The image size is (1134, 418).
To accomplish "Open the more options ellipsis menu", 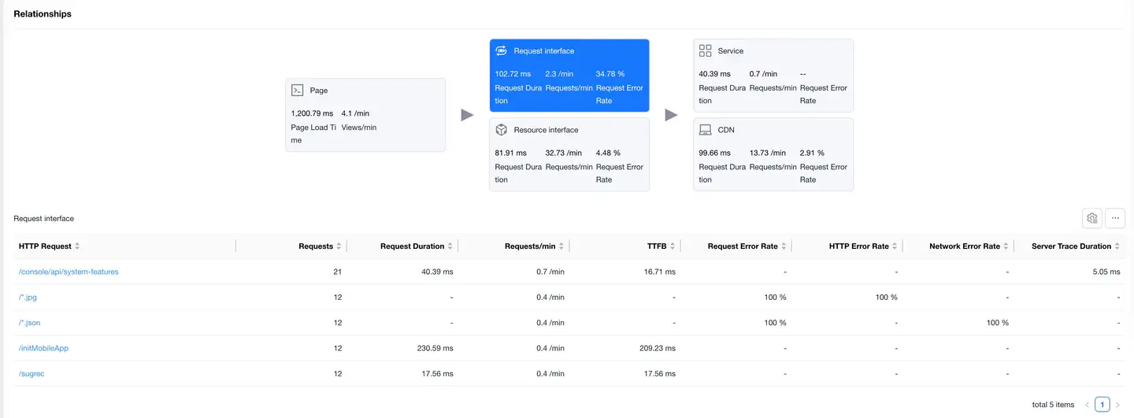I will [1115, 218].
